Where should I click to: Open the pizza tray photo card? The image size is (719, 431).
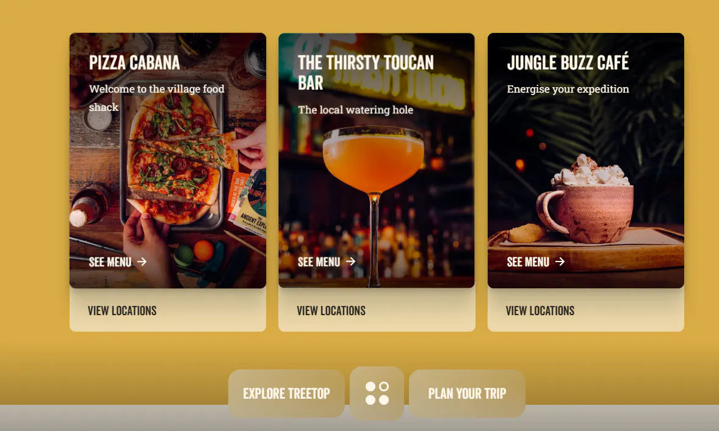point(168,160)
